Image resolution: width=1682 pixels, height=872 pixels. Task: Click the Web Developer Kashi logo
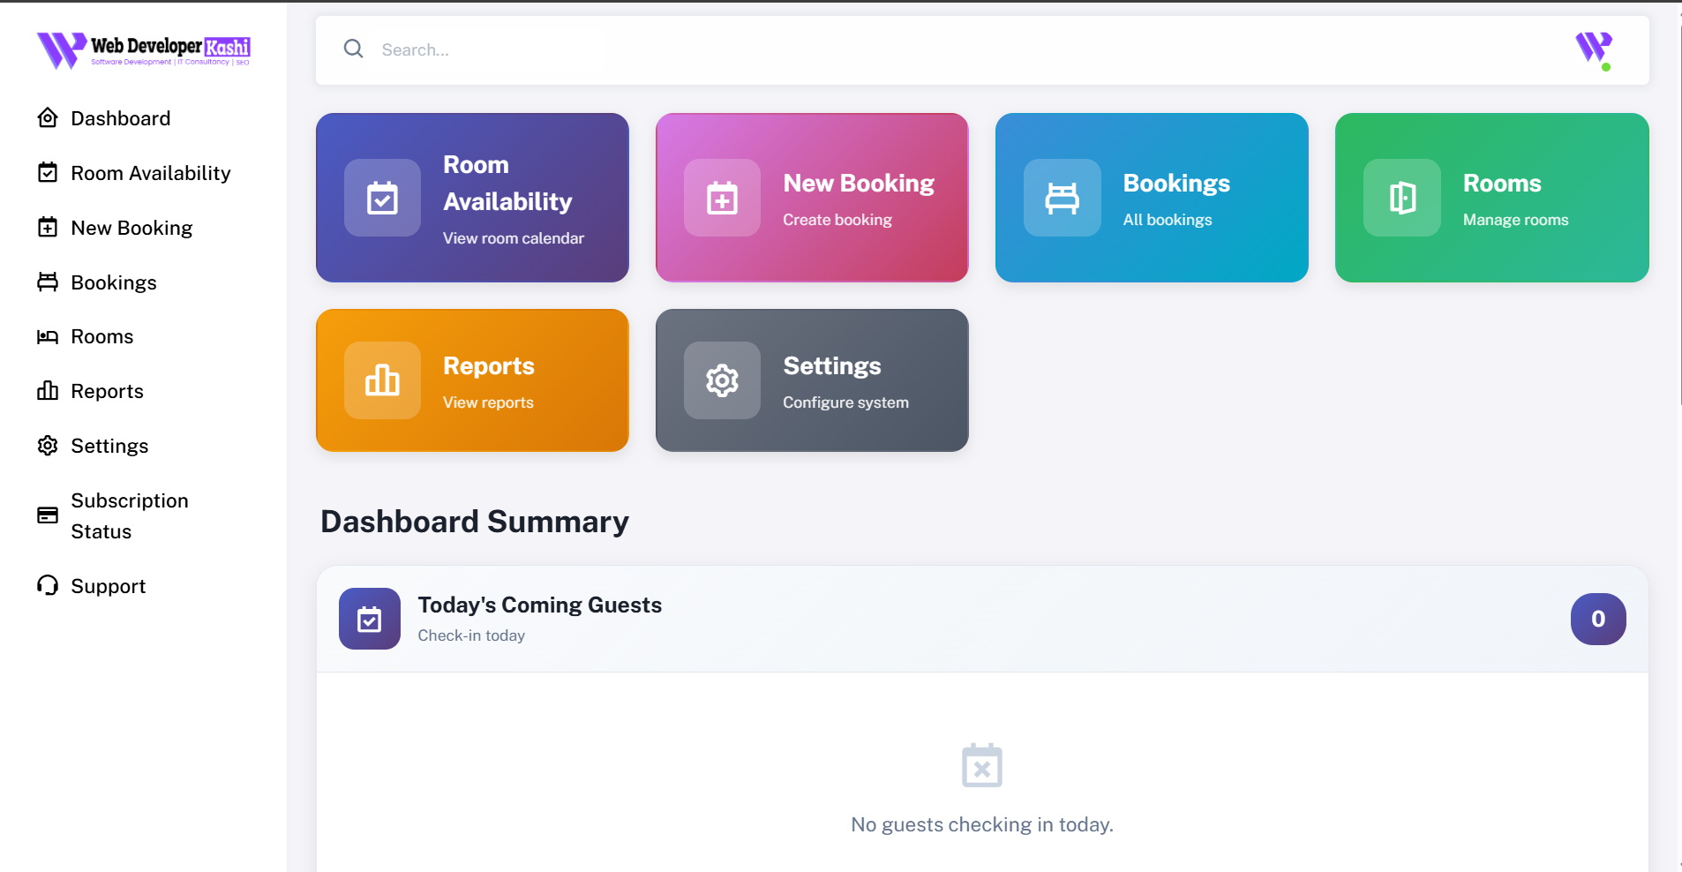(144, 49)
